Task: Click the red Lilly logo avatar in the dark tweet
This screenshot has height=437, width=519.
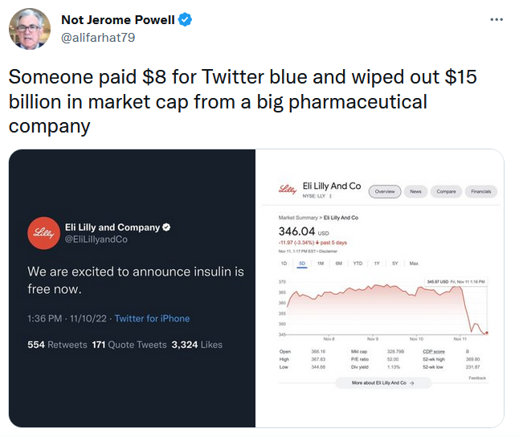Action: (x=42, y=233)
